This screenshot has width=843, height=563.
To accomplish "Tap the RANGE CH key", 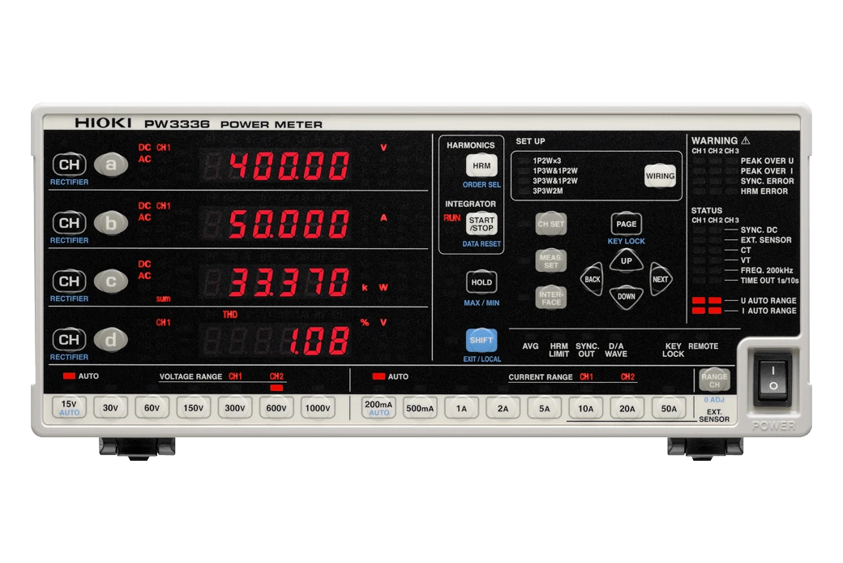I will pyautogui.click(x=714, y=380).
